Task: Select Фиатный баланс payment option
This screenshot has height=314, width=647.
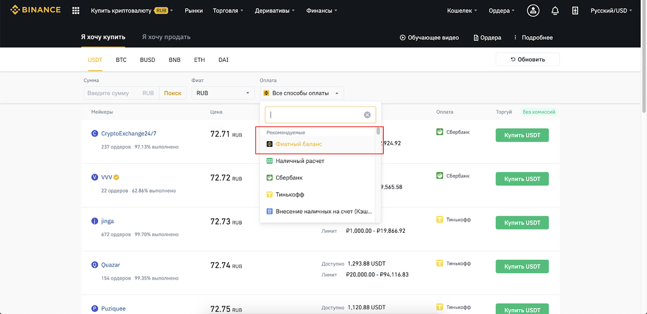Action: pos(318,144)
